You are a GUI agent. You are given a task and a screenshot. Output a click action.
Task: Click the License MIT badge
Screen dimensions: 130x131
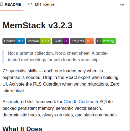14,41
